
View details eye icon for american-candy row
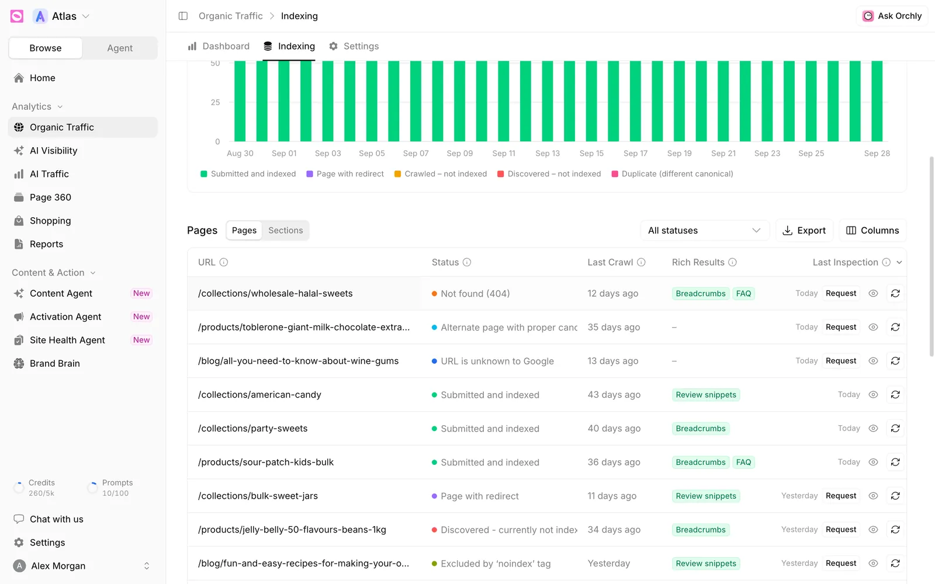[873, 395]
